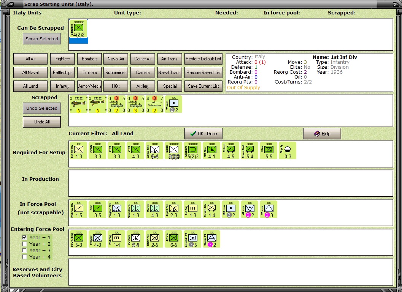This screenshot has width=402, height=292.
Task: Select the San Marco 1-3 marine counter
Action: 136,209
